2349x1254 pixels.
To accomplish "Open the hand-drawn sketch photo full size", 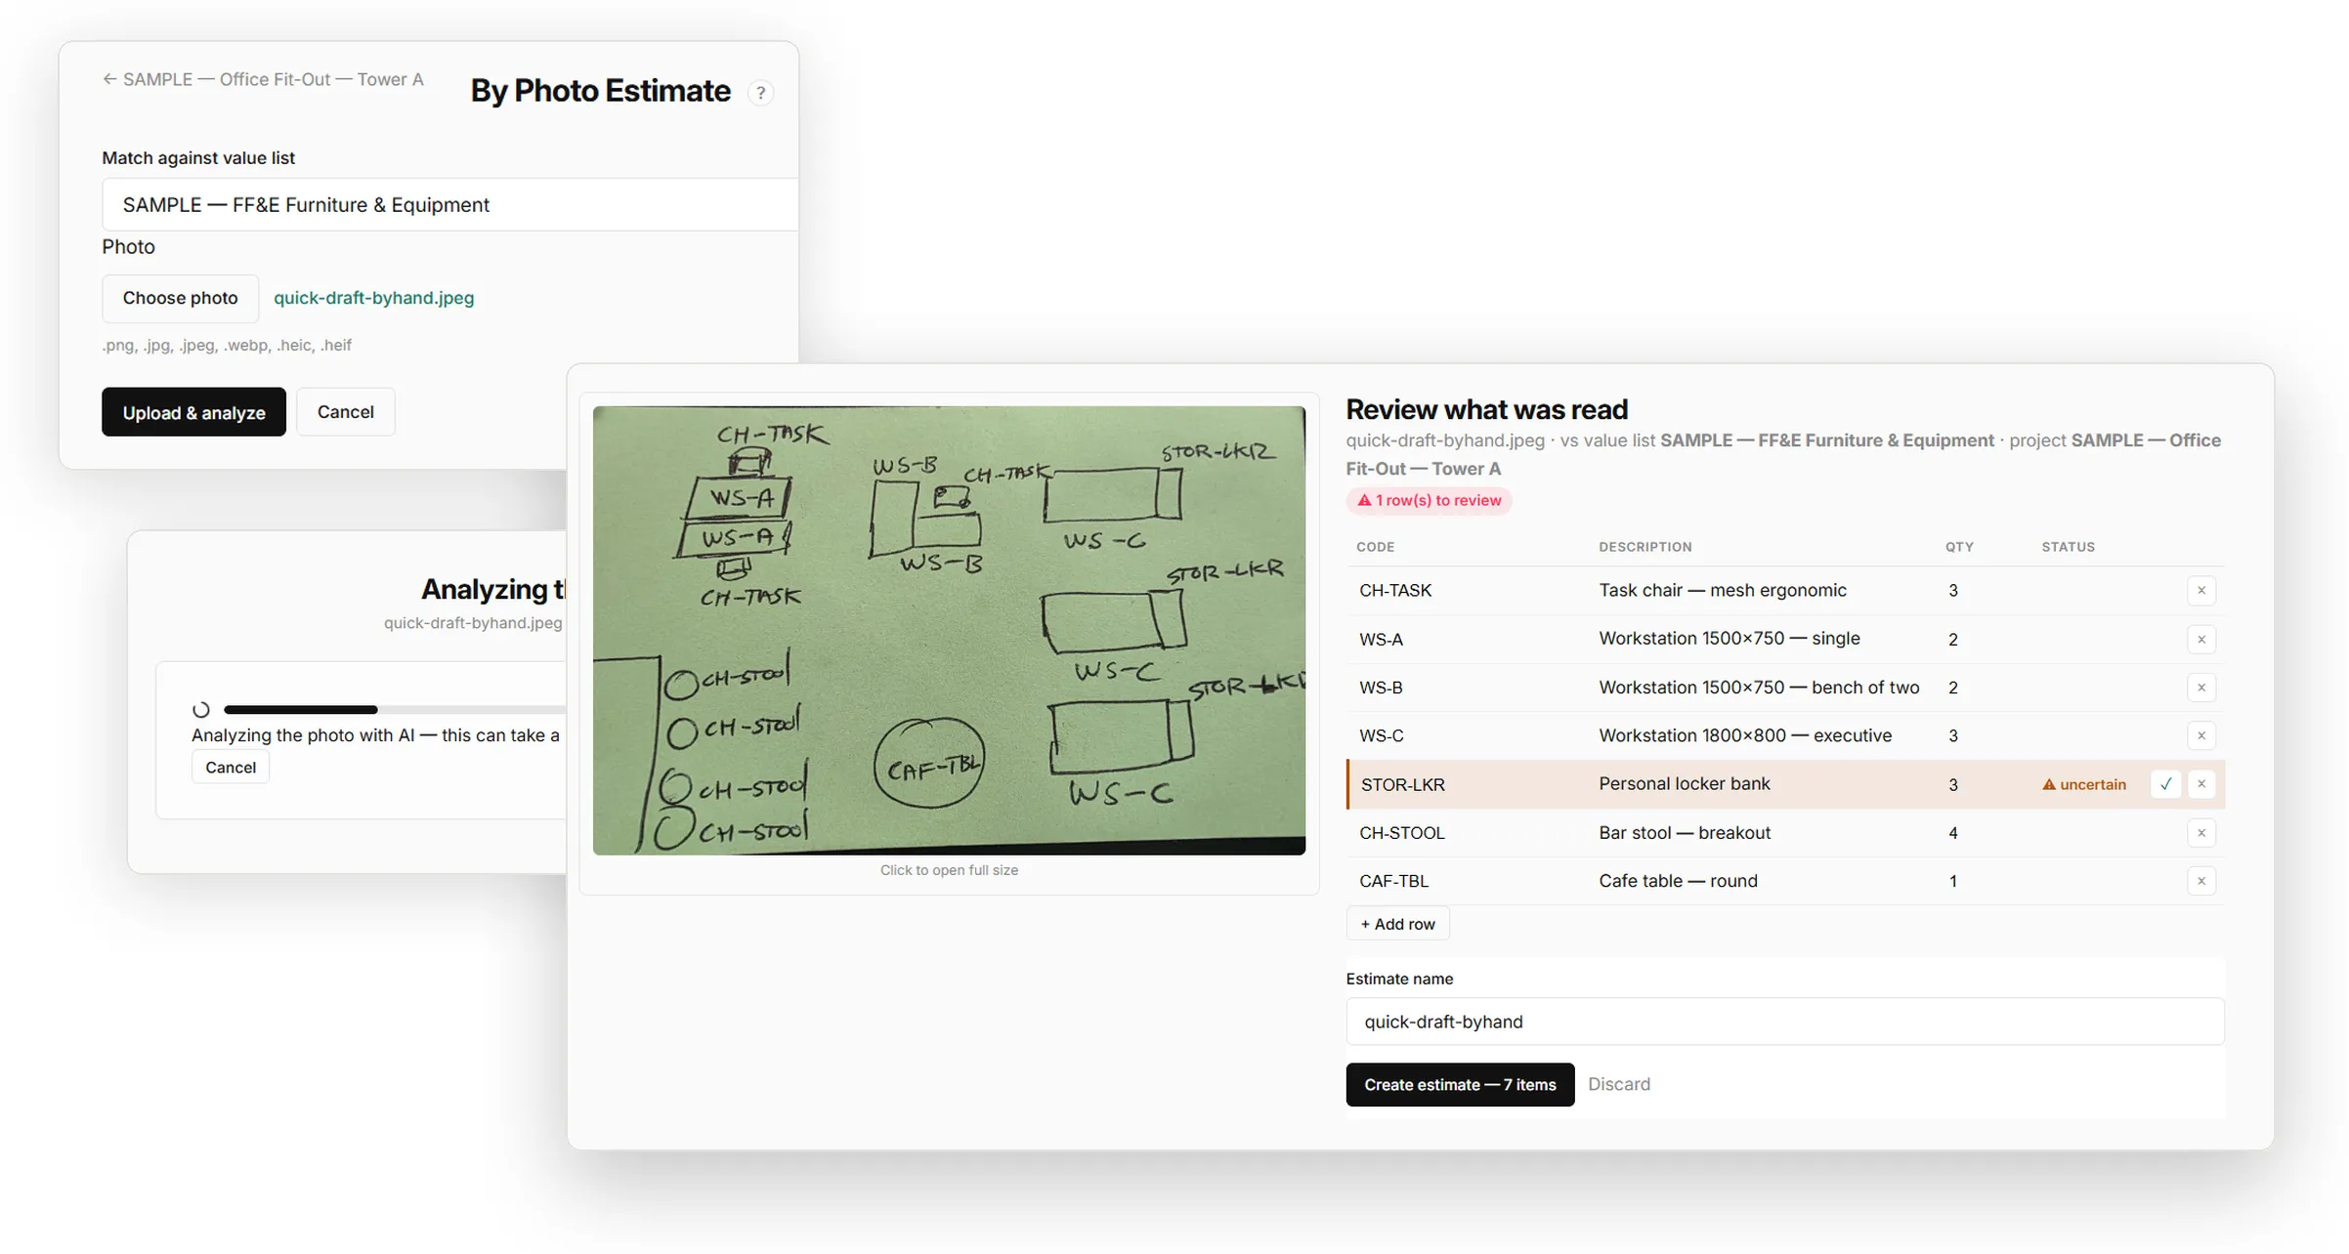I will point(949,630).
